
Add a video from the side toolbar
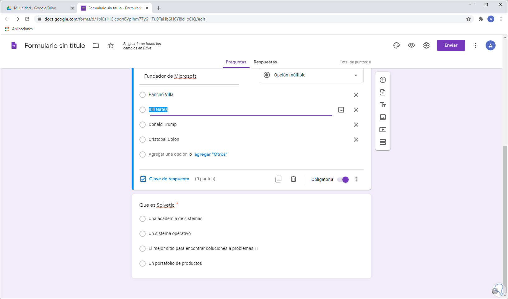[383, 130]
